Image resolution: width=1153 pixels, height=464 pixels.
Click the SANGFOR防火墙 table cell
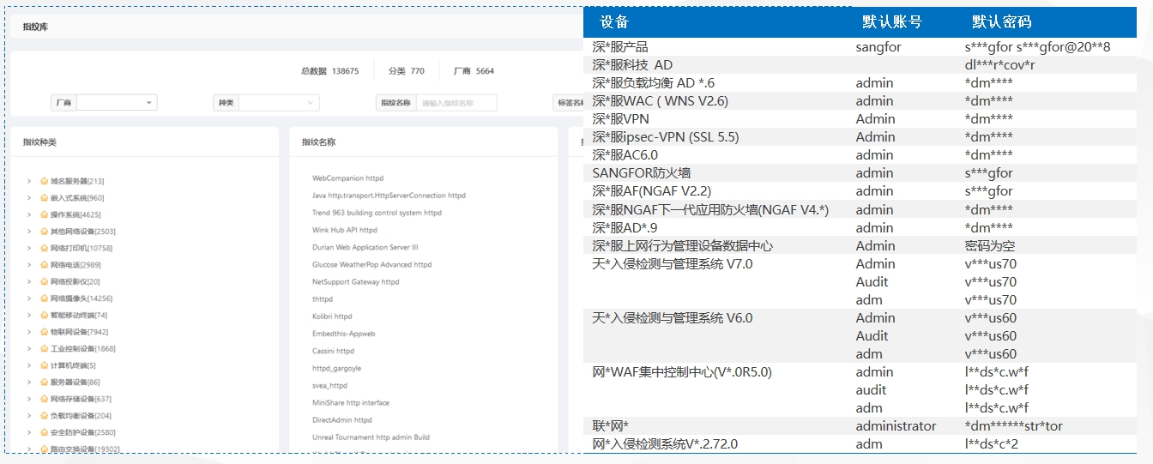642,173
